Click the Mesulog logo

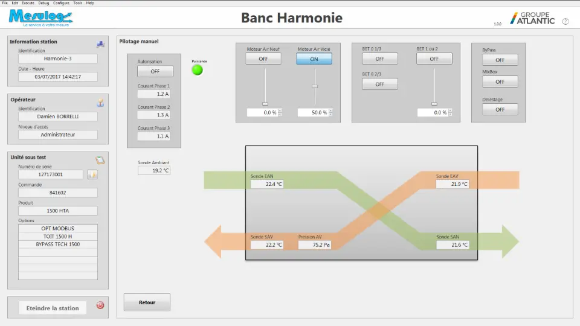click(40, 18)
